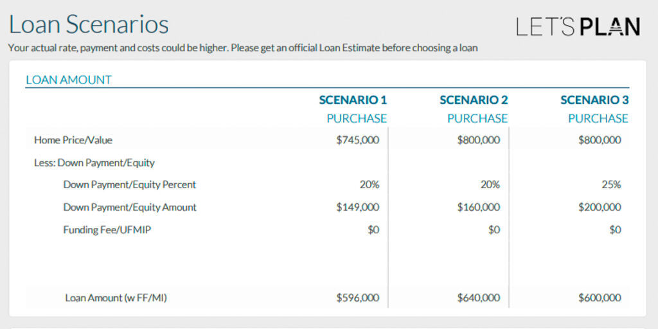The width and height of the screenshot is (658, 329).
Task: Click the Loan Scenarios page title
Action: tap(89, 24)
